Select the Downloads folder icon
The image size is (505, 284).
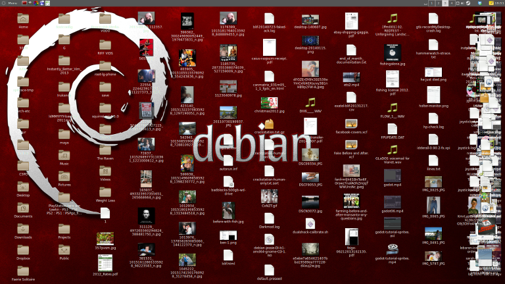(23, 229)
